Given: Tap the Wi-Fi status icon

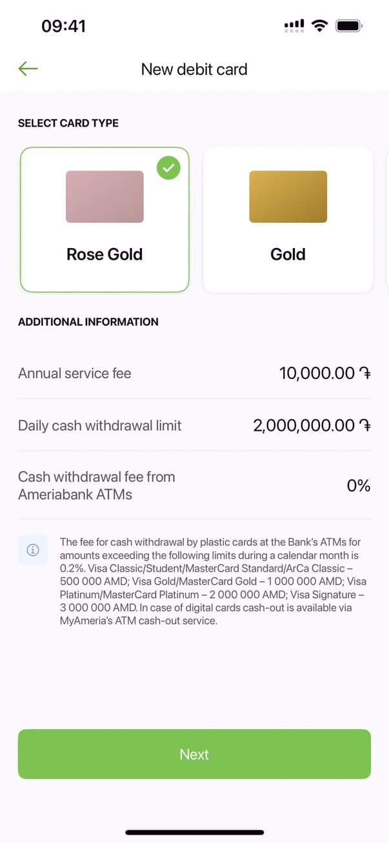Looking at the screenshot, I should click(x=319, y=26).
